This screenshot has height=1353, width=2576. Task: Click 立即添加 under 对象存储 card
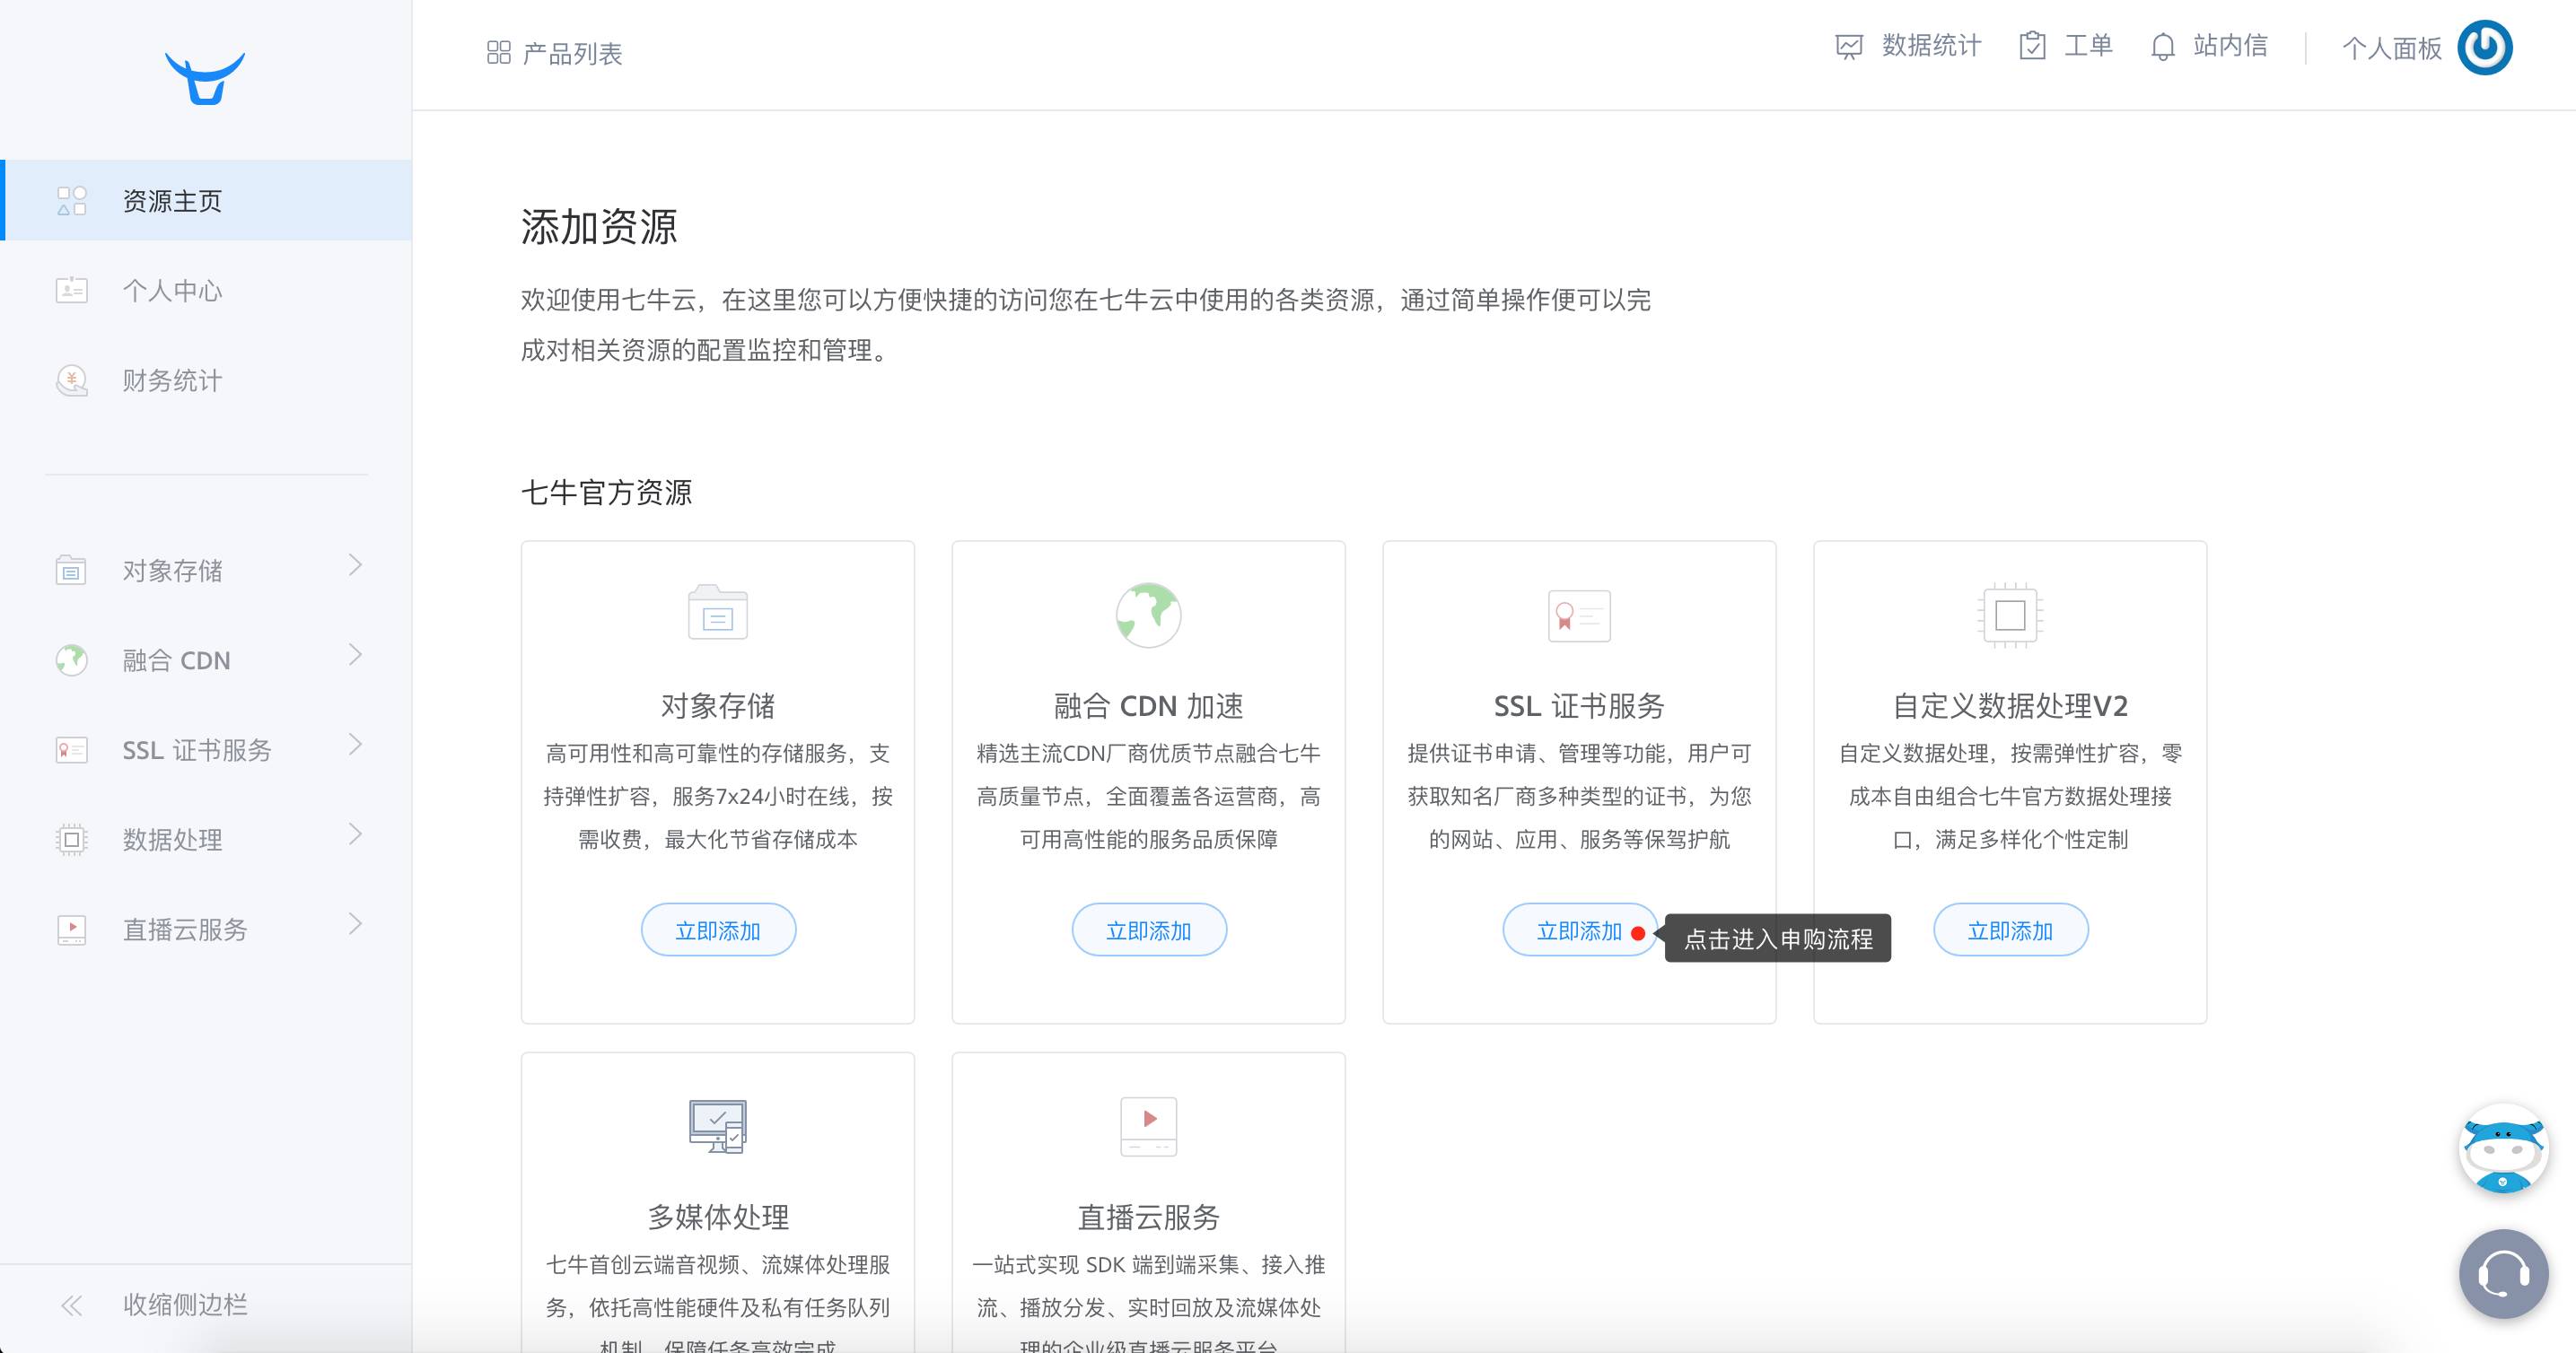718,930
